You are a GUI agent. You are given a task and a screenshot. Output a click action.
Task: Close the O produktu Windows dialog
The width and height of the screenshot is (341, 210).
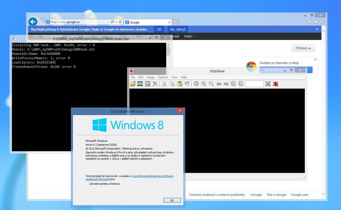tap(180, 110)
